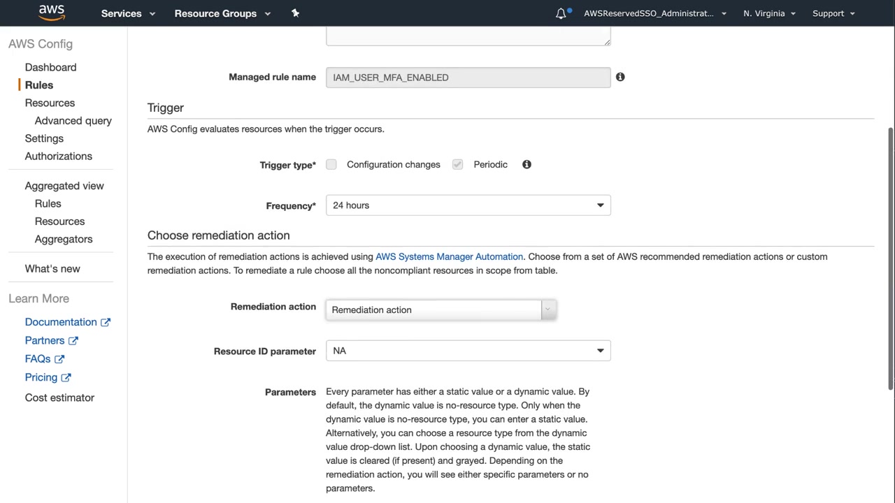
Task: Toggle the Periodic trigger checkbox
Action: click(457, 164)
